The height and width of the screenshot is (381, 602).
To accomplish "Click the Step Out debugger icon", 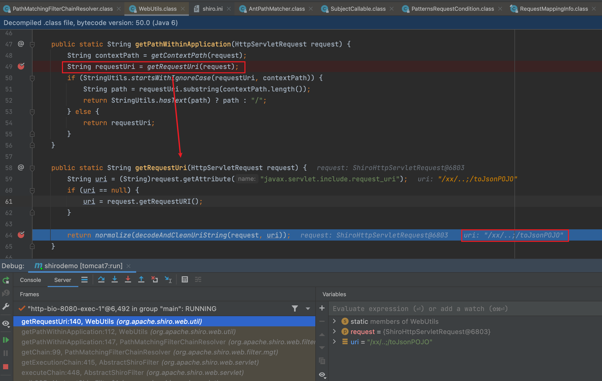I will pyautogui.click(x=141, y=280).
